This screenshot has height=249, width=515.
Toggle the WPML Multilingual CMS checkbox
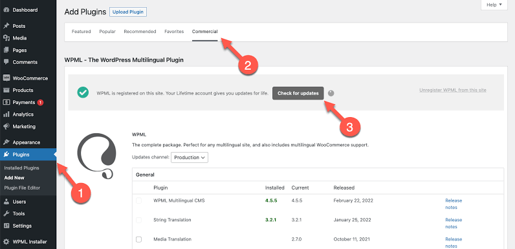138,200
